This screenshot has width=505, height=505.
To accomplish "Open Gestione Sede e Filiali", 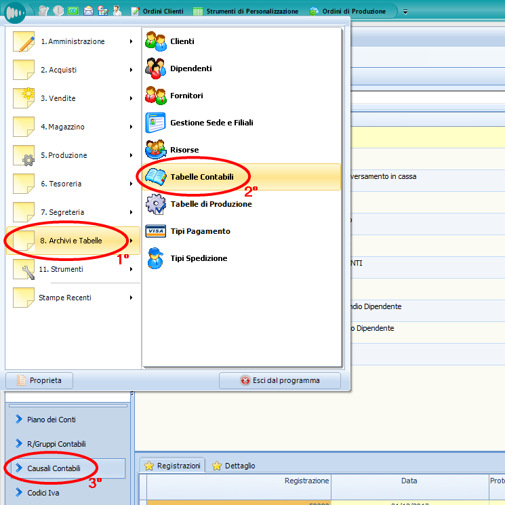I will [211, 123].
